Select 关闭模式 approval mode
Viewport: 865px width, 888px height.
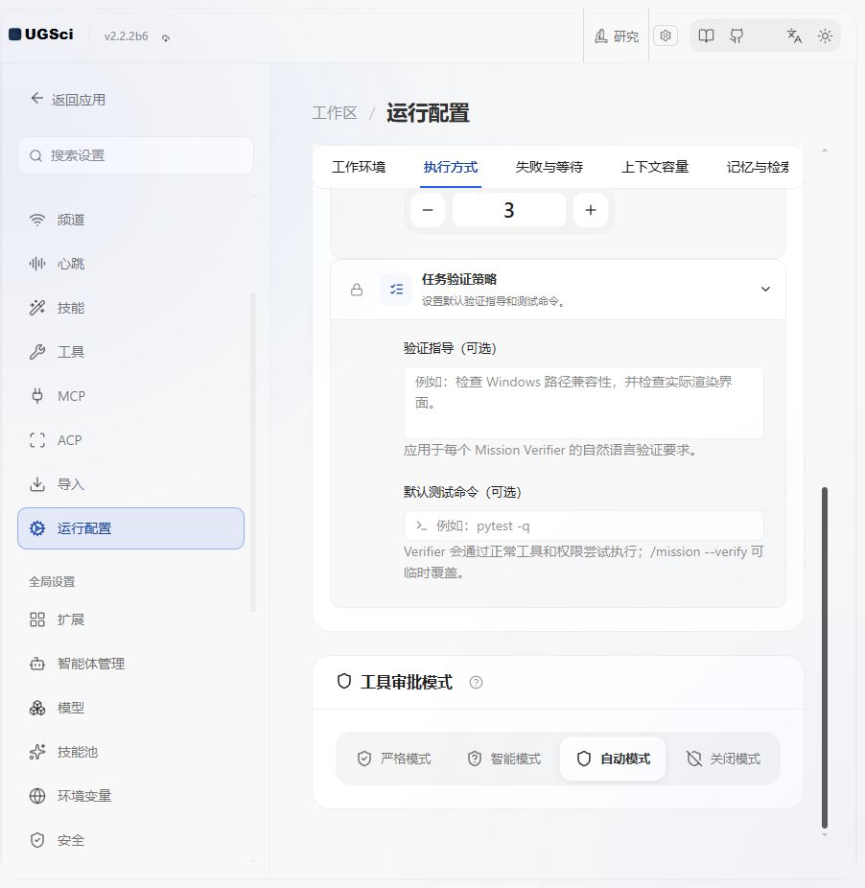pyautogui.click(x=723, y=759)
